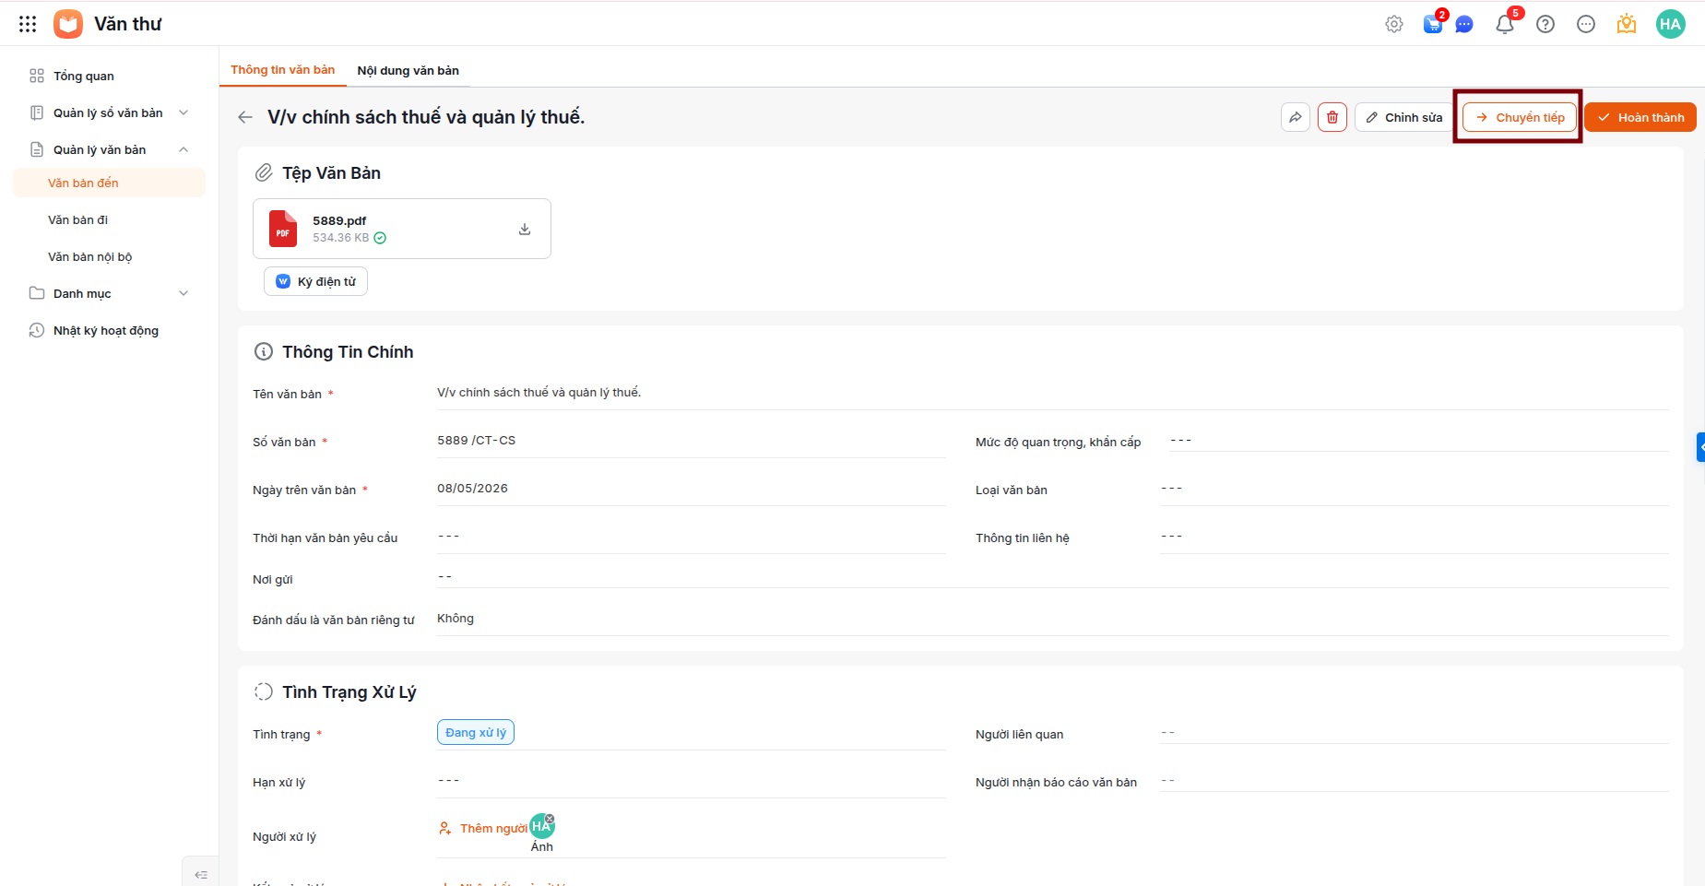Viewport: 1705px width, 886px height.
Task: Click the help question mark icon
Action: click(x=1545, y=24)
